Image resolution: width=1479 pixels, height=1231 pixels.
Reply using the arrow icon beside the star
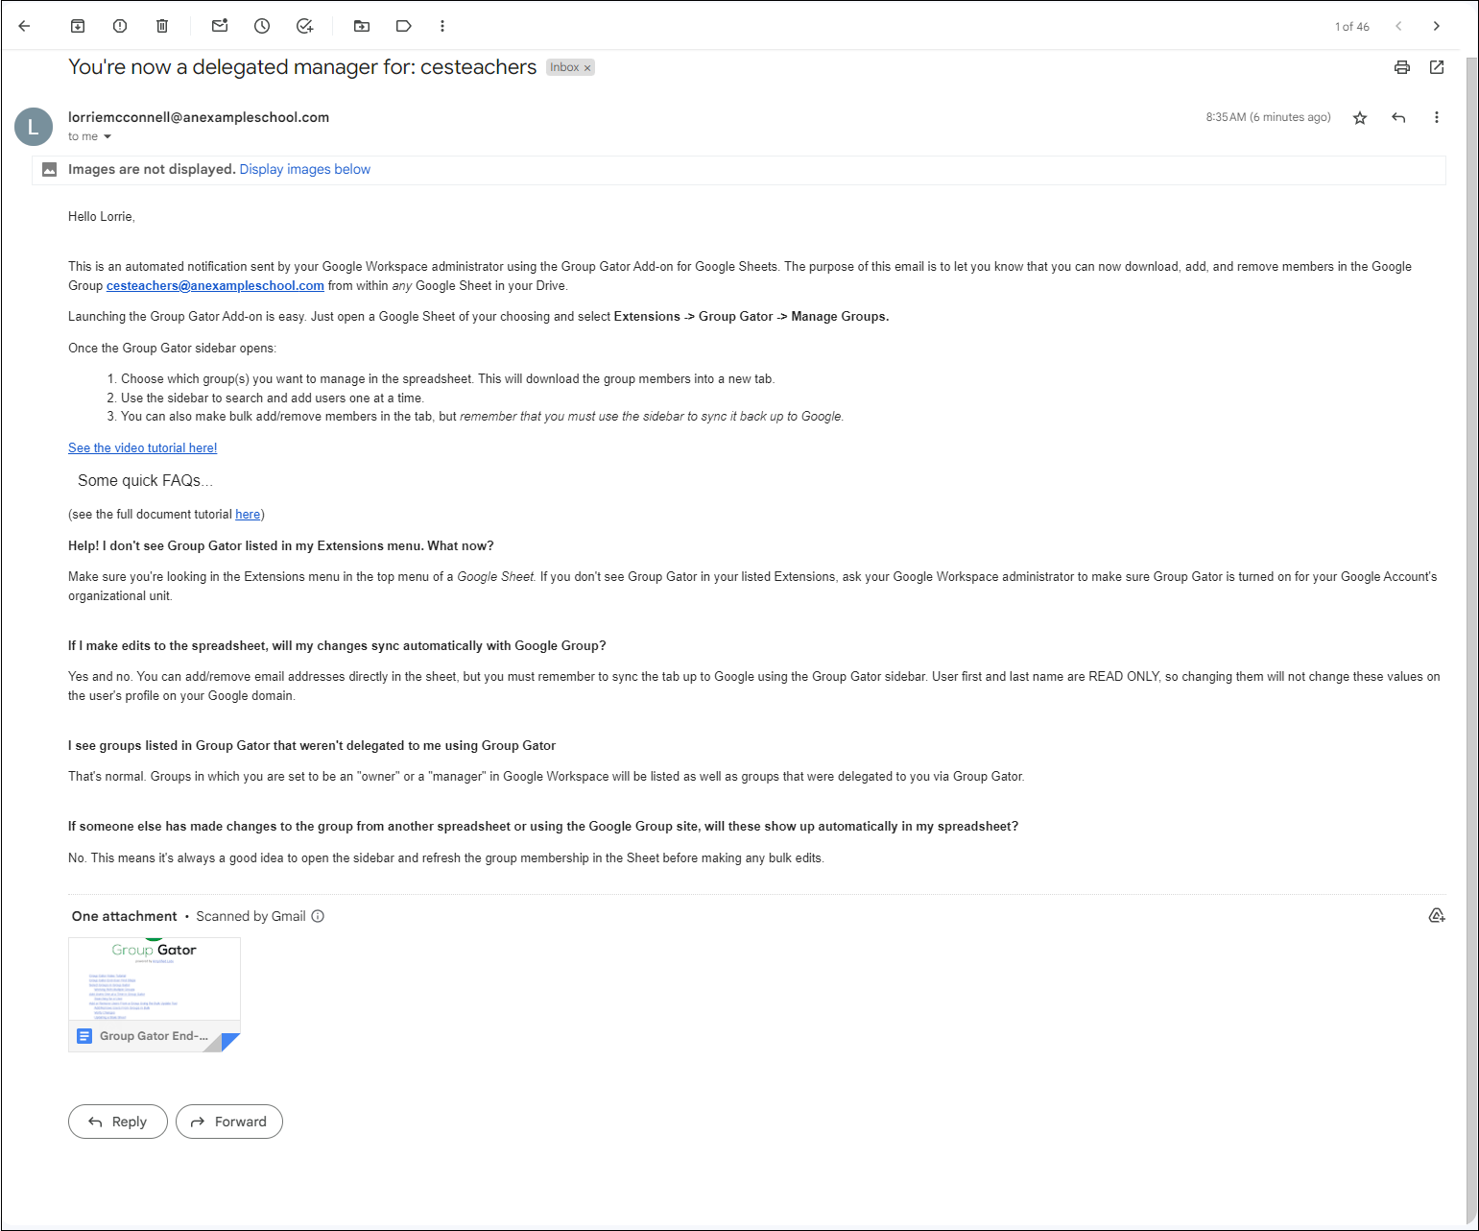(1398, 118)
